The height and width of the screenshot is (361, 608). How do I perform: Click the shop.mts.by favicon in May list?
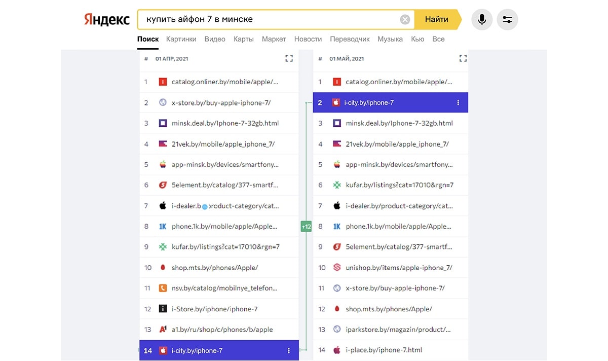pos(337,309)
